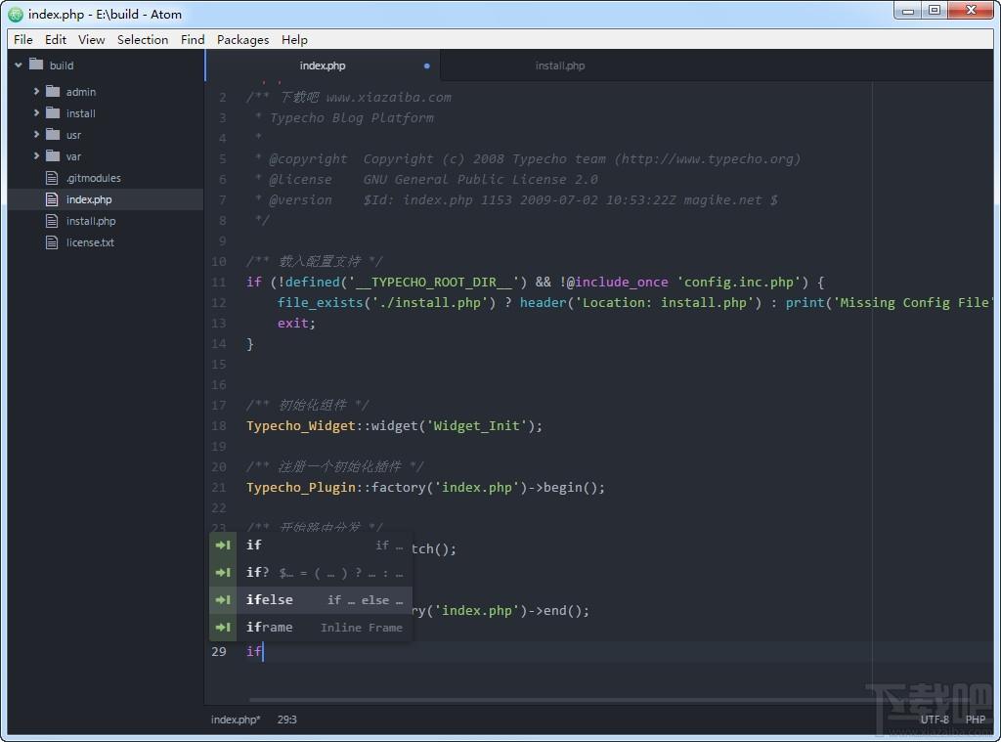This screenshot has width=1001, height=742.
Task: Open the Find menu
Action: click(x=193, y=39)
